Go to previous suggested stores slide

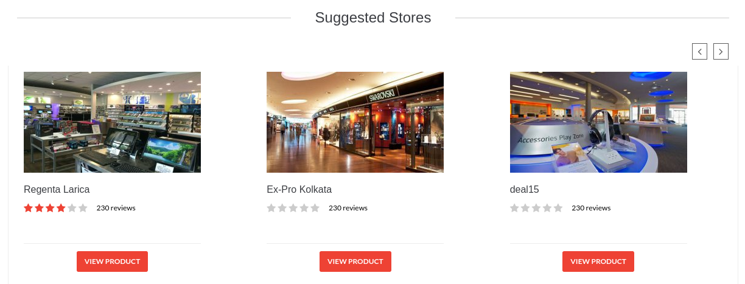699,52
